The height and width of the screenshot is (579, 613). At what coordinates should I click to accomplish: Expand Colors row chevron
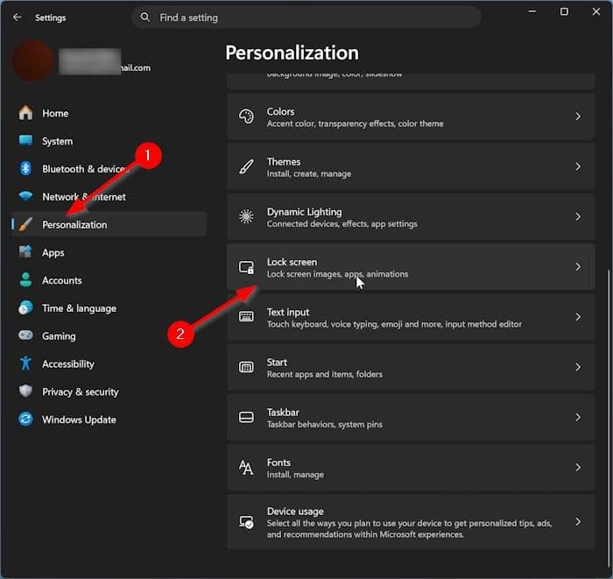(578, 117)
